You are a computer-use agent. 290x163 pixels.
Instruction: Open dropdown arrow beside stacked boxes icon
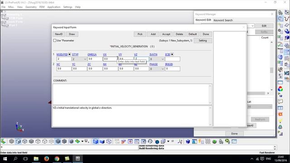click(x=168, y=141)
